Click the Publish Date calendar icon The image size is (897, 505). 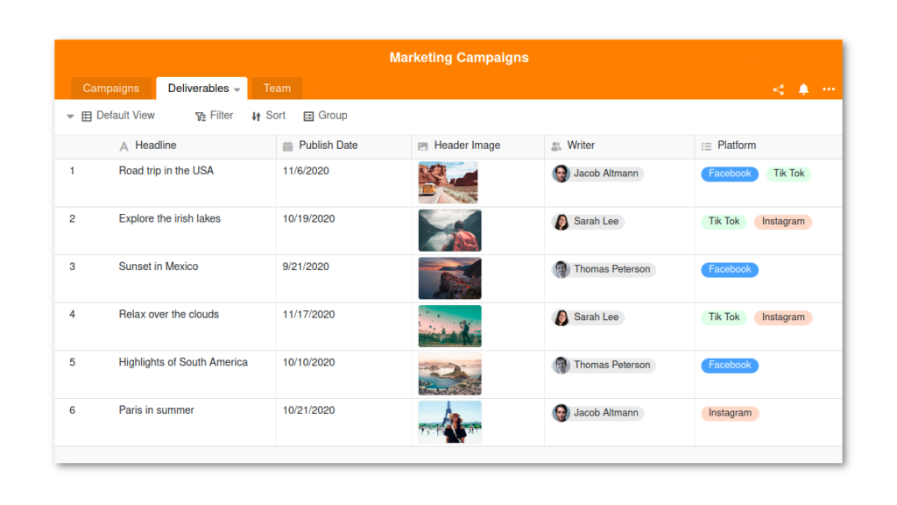pyautogui.click(x=287, y=146)
